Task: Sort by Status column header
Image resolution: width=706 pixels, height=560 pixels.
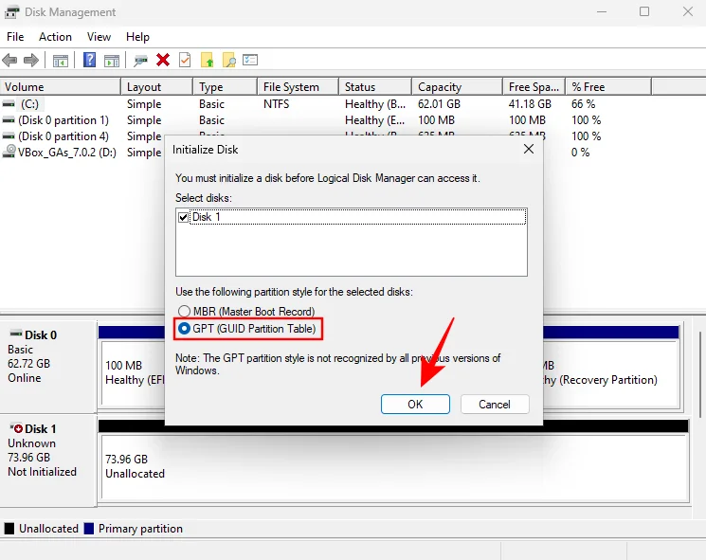Action: 375,87
